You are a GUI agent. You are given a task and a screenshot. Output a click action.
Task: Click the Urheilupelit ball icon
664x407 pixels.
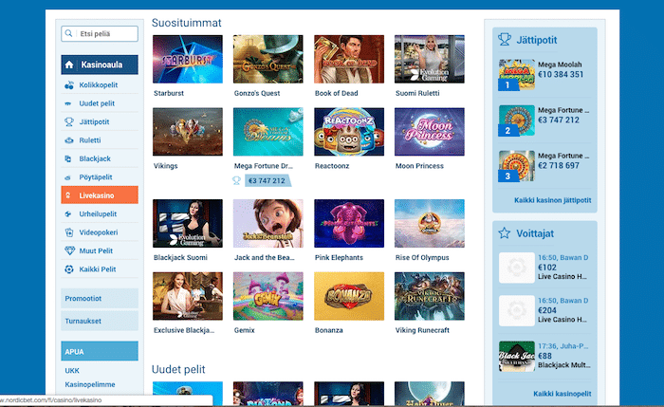click(68, 214)
